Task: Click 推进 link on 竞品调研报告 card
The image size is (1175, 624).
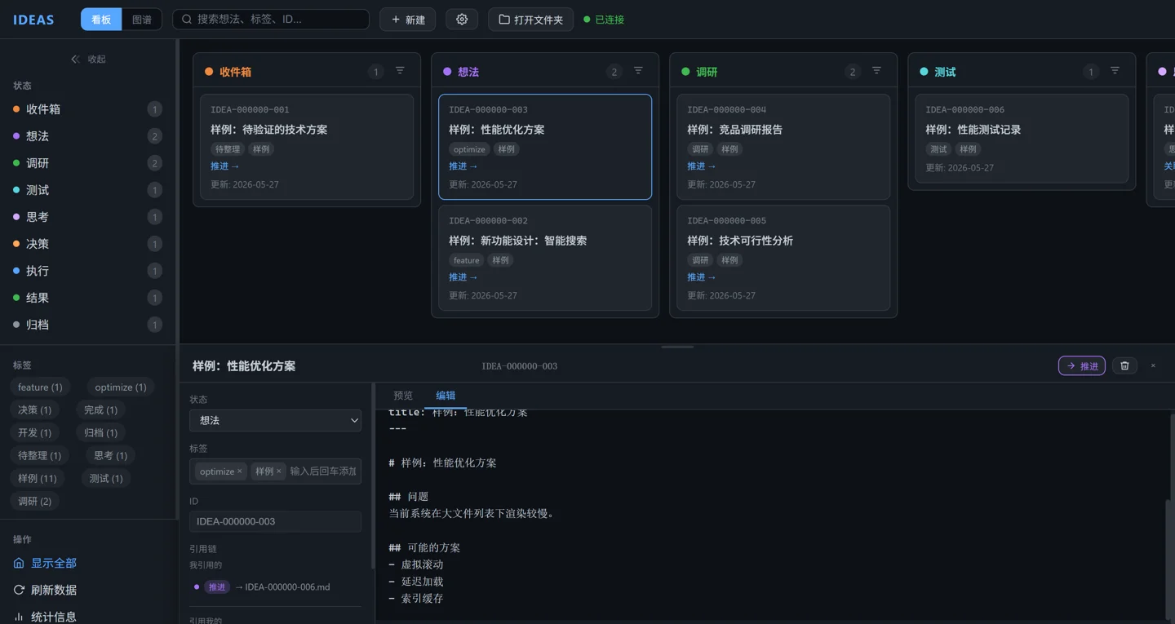Action: 702,166
